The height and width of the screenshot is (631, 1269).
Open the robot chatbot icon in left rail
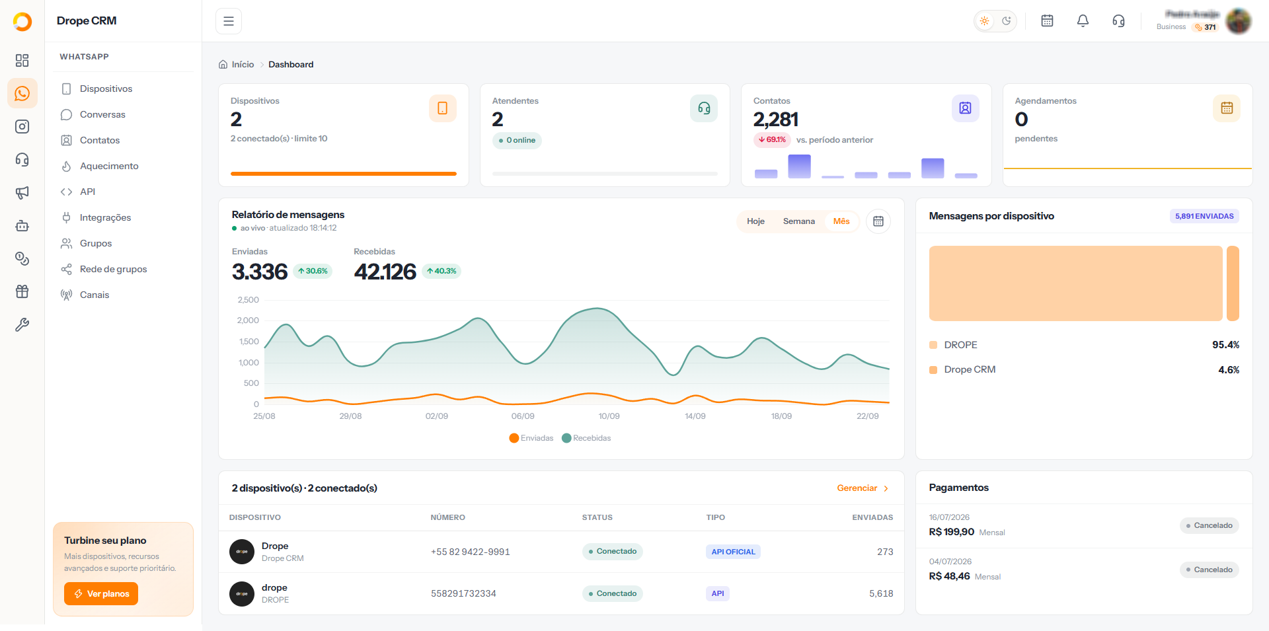22,226
